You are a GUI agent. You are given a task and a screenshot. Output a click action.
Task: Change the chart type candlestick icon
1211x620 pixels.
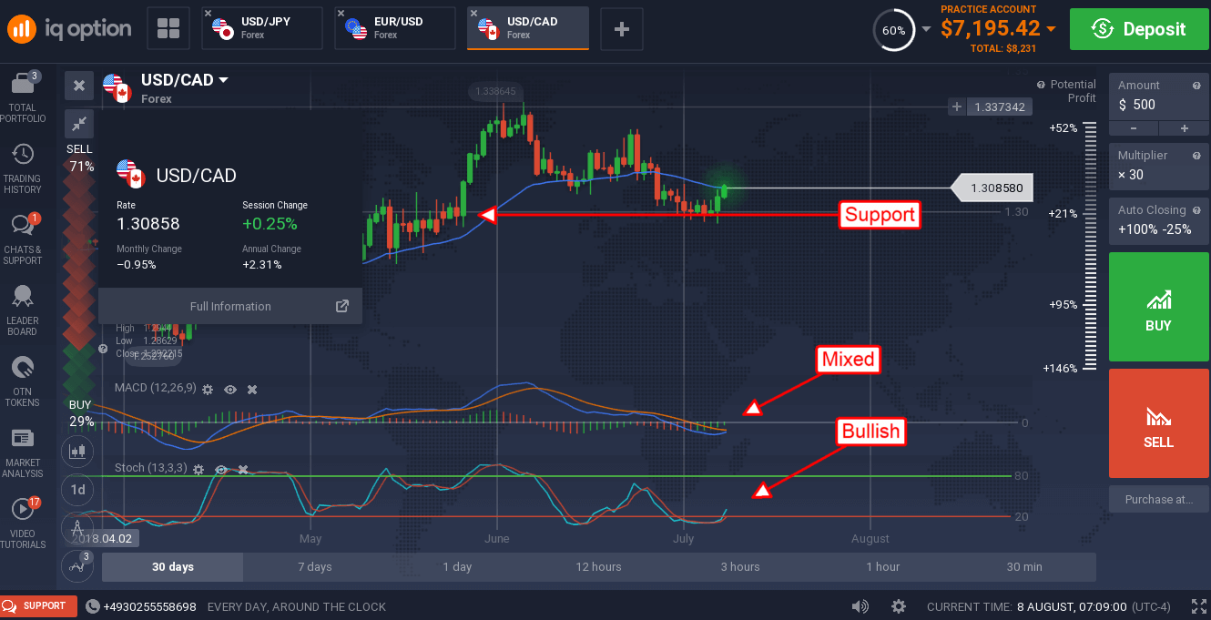coord(78,451)
